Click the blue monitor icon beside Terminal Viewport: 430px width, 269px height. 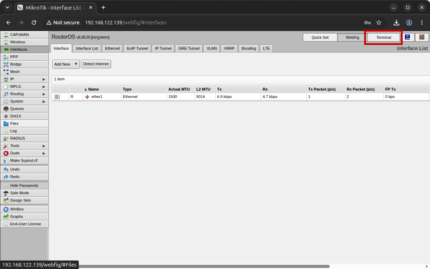(x=408, y=37)
